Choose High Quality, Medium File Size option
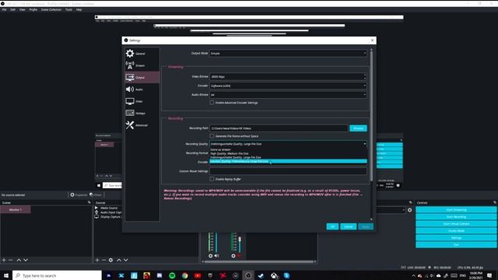Image resolution: width=498 pixels, height=280 pixels. [x=288, y=153]
